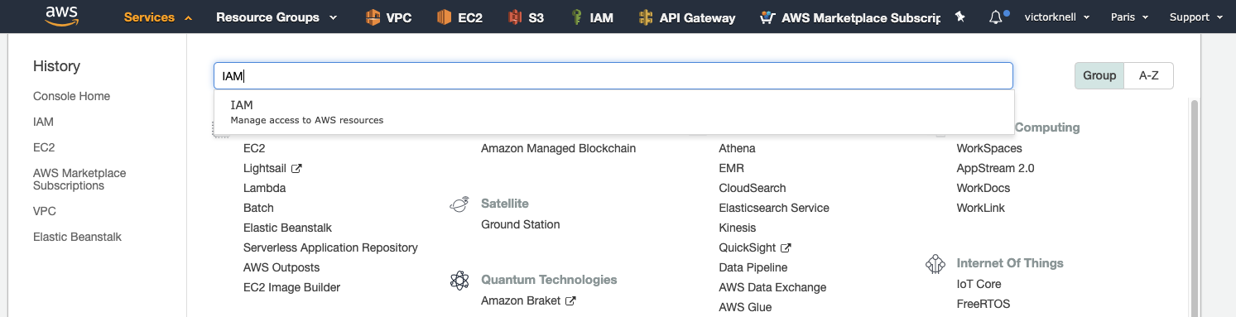1236x317 pixels.
Task: Click the Internet Of Things icon
Action: (935, 264)
